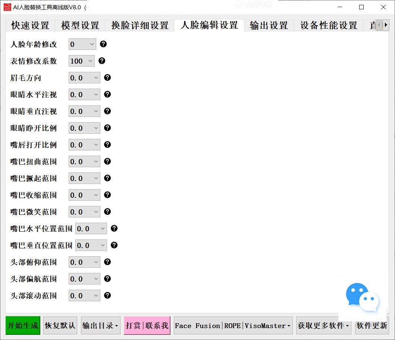The image size is (395, 340).
Task: Show help for 眉毛方向
Action: 107,78
